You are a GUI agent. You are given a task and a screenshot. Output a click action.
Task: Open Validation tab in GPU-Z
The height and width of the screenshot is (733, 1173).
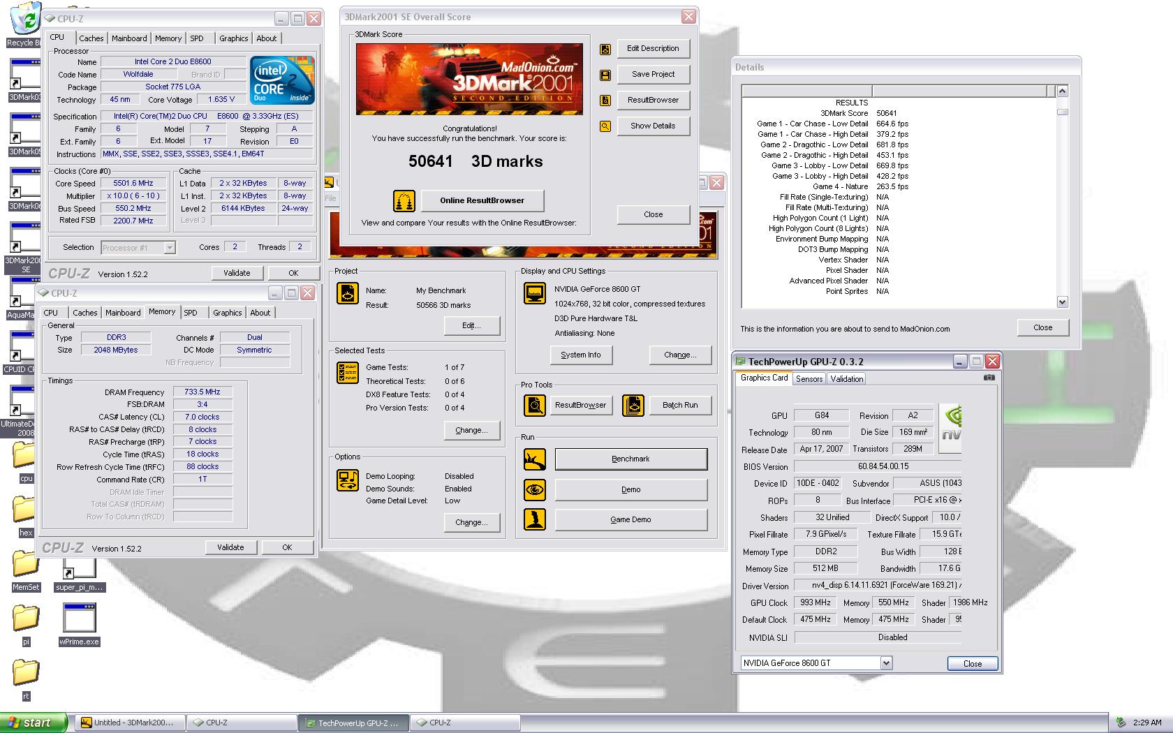click(847, 379)
